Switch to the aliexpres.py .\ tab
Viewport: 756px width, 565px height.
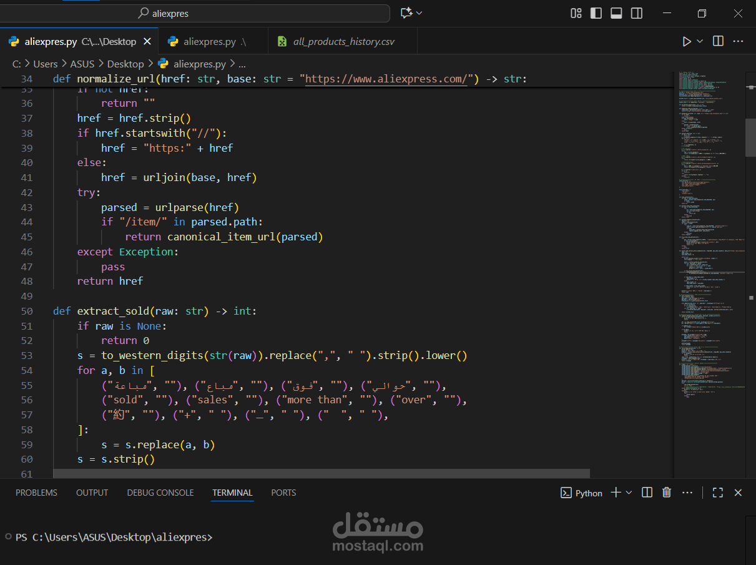(x=212, y=42)
